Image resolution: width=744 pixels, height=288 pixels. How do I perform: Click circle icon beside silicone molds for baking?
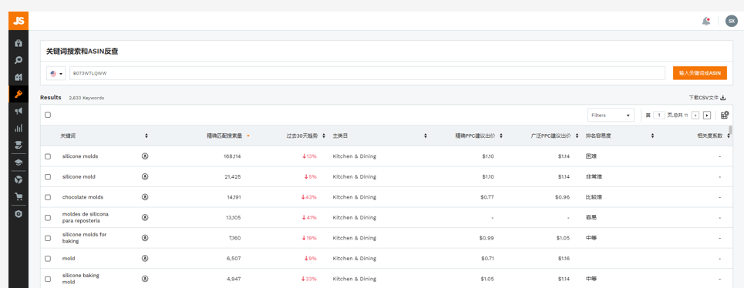point(145,238)
